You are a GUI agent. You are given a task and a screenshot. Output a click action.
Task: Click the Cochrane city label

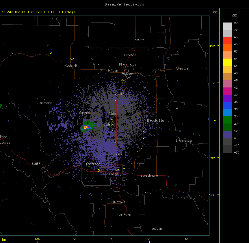93,164
